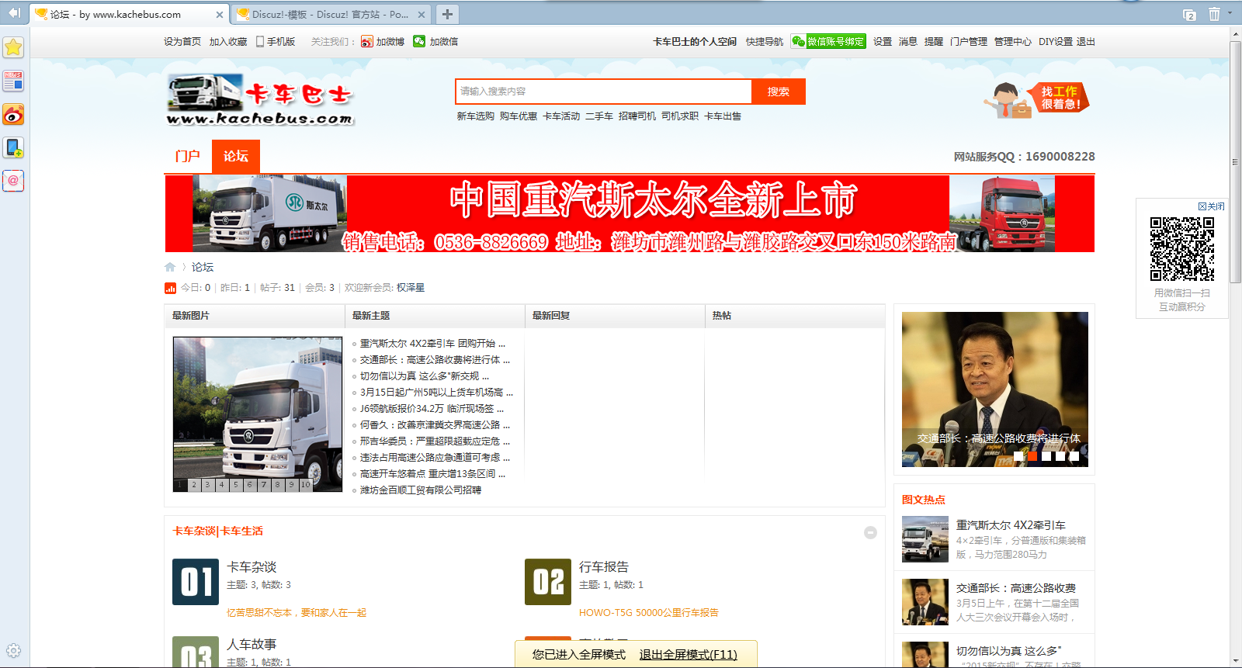Viewport: 1242px width, 668px height.
Task: Open the favorites star sidebar icon
Action: (x=13, y=47)
